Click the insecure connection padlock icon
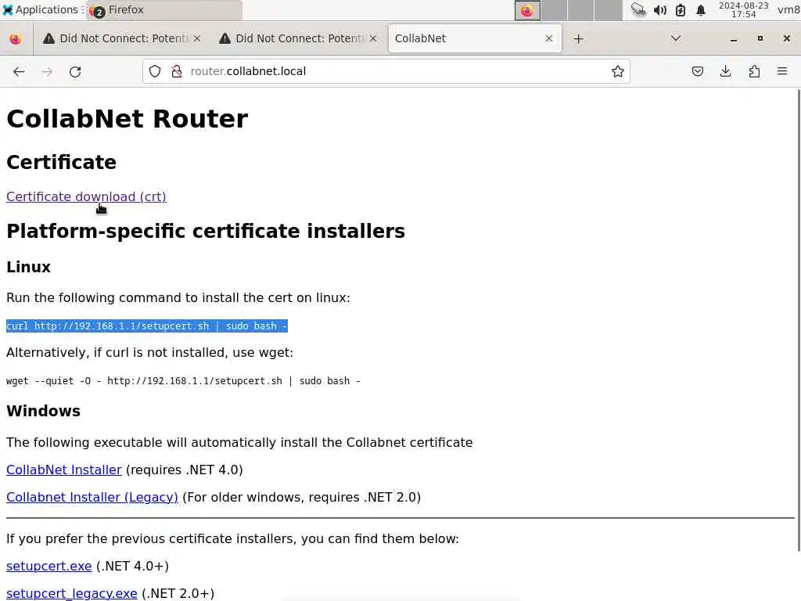This screenshot has width=801, height=601. [x=177, y=71]
